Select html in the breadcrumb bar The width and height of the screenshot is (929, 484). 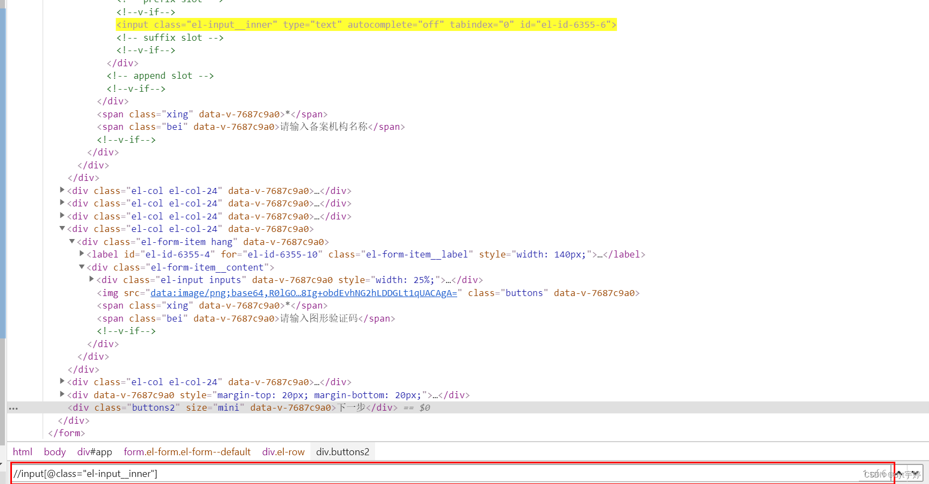pyautogui.click(x=22, y=452)
